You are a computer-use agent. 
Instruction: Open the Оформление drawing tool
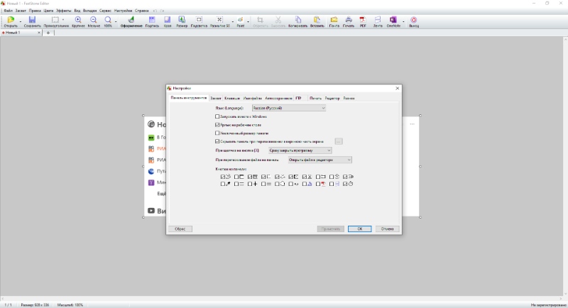coord(131,21)
